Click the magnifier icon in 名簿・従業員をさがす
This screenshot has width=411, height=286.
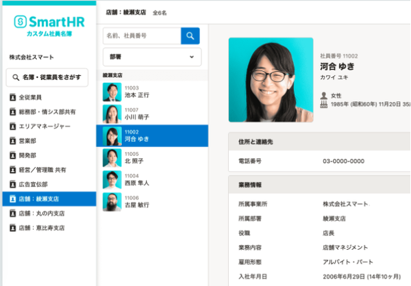tap(16, 77)
